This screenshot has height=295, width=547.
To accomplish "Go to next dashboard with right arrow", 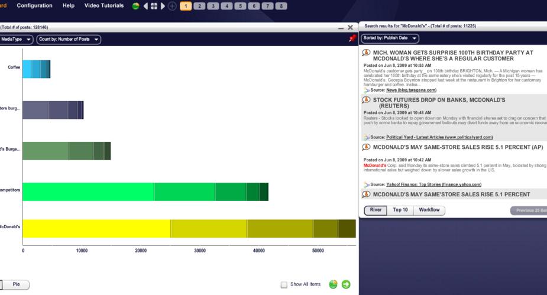I will coord(163,6).
